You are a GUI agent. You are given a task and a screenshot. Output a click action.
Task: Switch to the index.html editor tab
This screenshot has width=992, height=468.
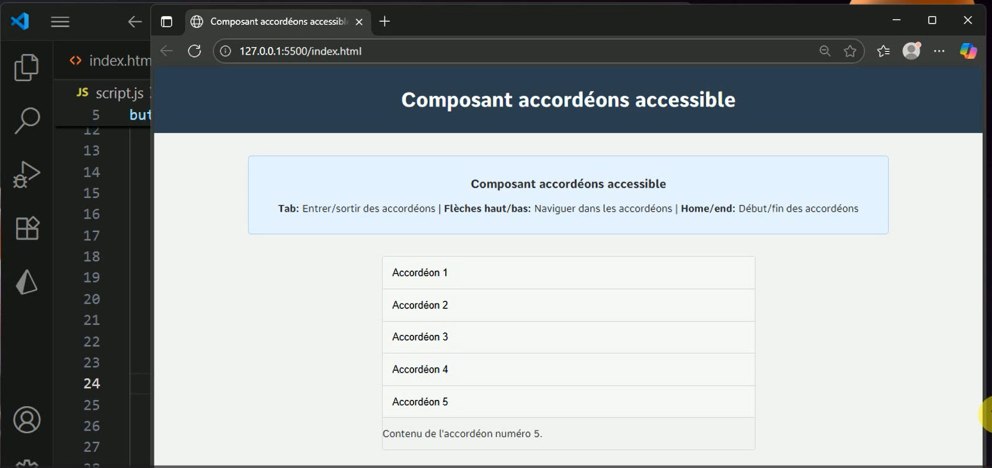(112, 61)
